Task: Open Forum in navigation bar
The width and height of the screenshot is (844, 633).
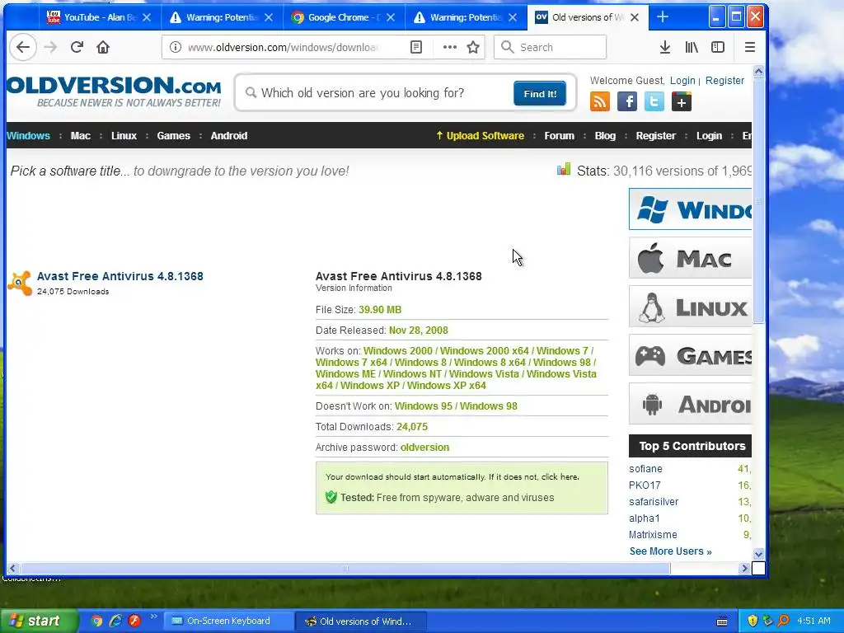Action: pos(559,136)
